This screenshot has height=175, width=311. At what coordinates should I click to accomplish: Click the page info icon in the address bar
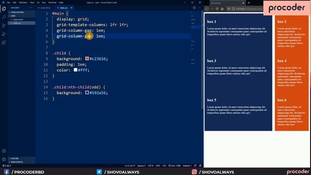pyautogui.click(x=233, y=9)
